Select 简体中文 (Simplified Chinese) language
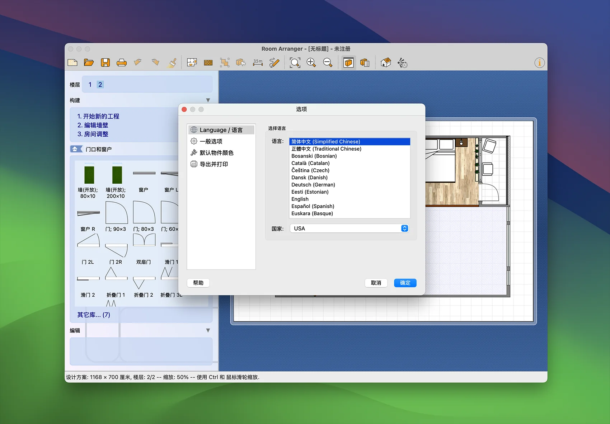 pos(349,142)
